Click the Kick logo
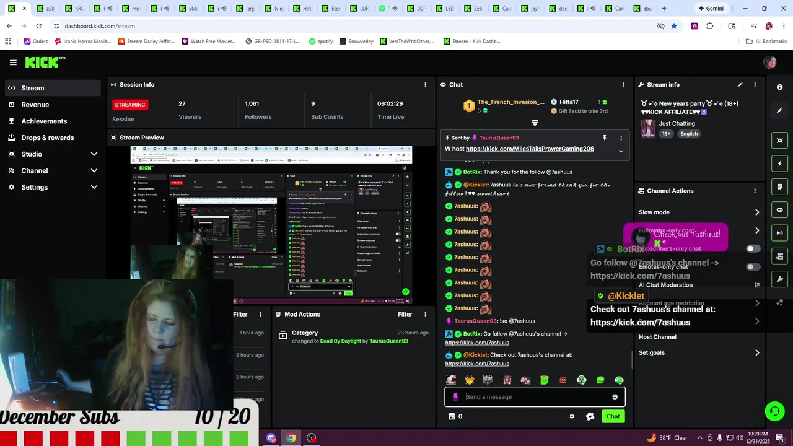 (x=45, y=62)
